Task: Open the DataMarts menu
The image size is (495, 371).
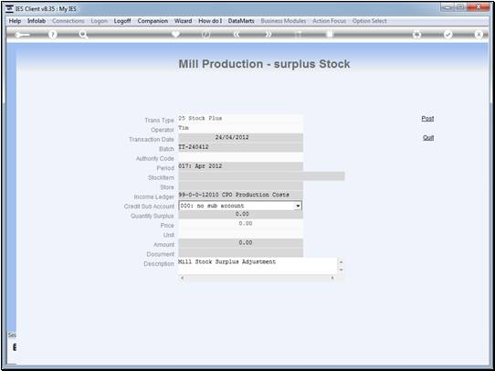Action: coord(241,21)
